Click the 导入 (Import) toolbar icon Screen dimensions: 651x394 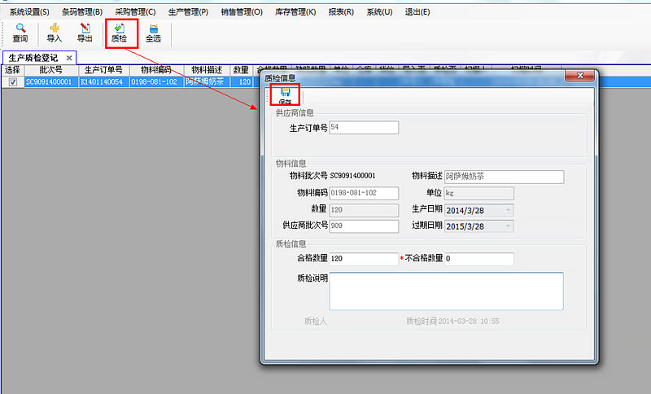tap(54, 33)
